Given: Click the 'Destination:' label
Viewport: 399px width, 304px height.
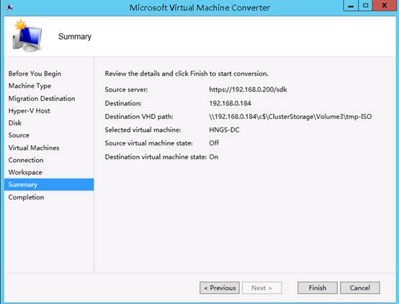Looking at the screenshot, I should coord(123,103).
